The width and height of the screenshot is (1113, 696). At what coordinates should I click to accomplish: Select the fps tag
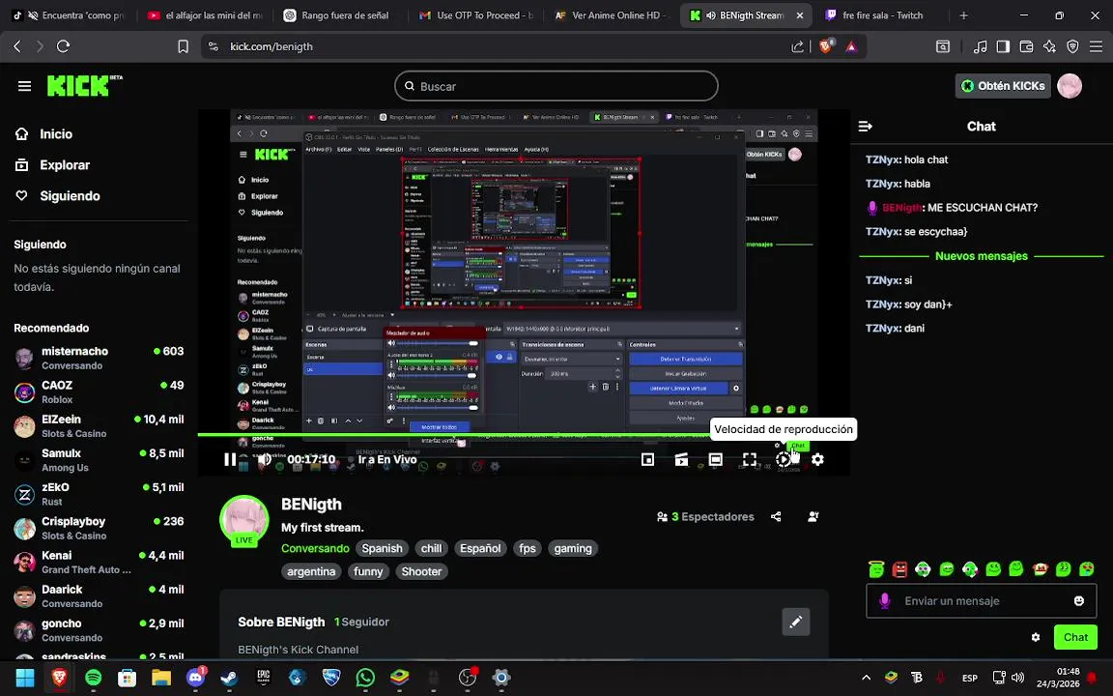(x=528, y=548)
